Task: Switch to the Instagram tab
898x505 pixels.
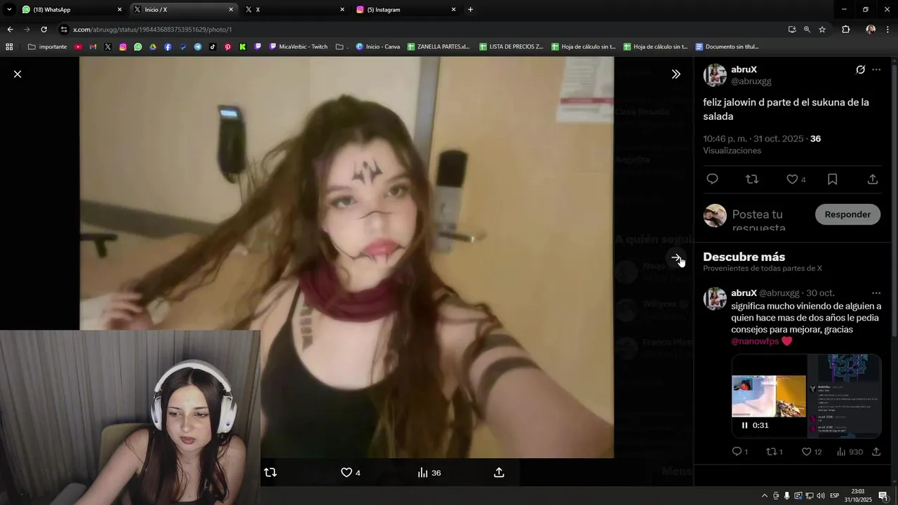Action: pyautogui.click(x=406, y=10)
